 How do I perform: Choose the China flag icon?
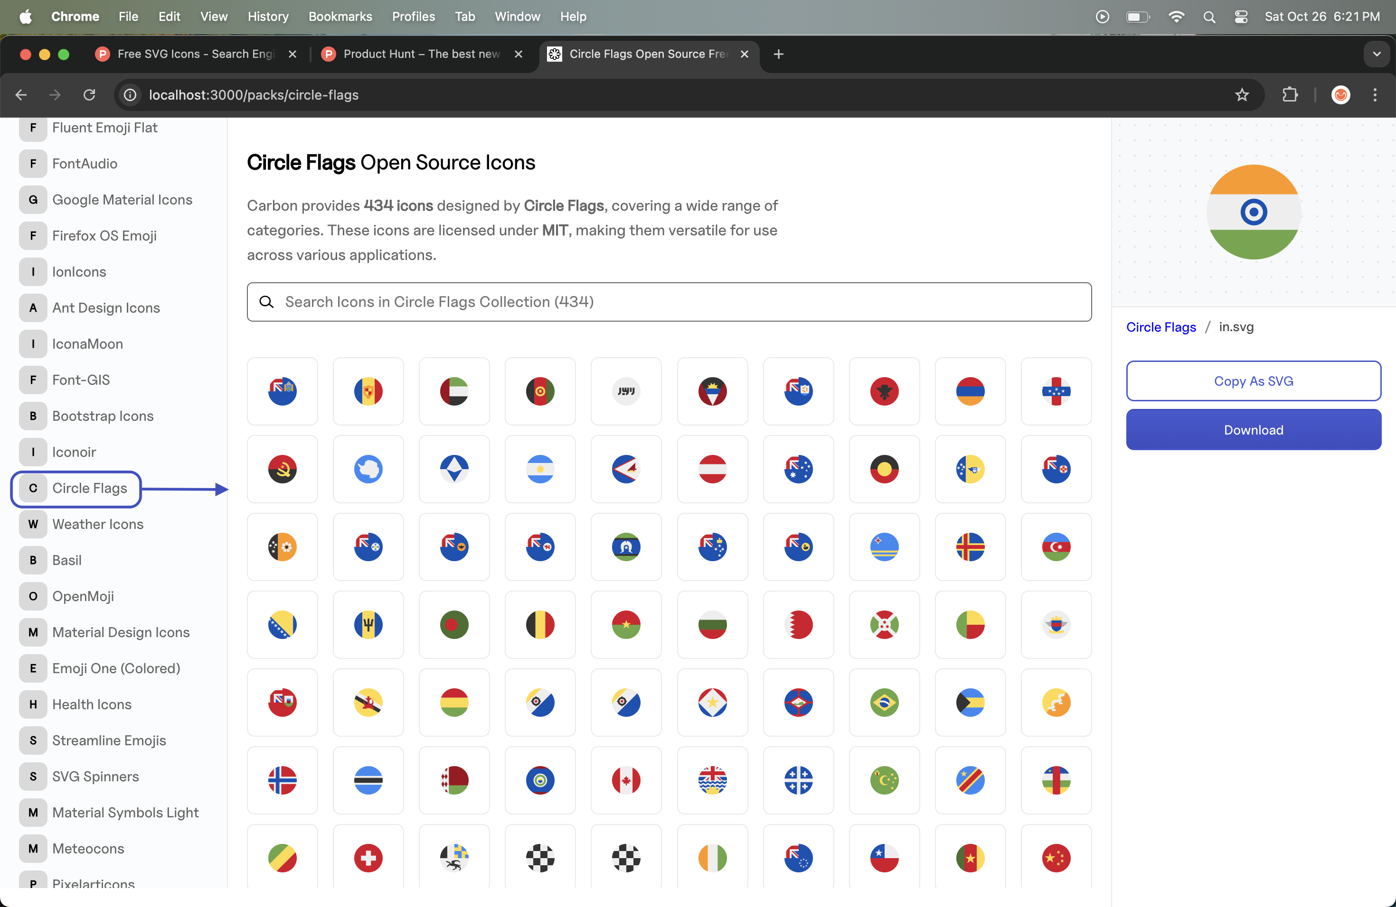click(1056, 858)
